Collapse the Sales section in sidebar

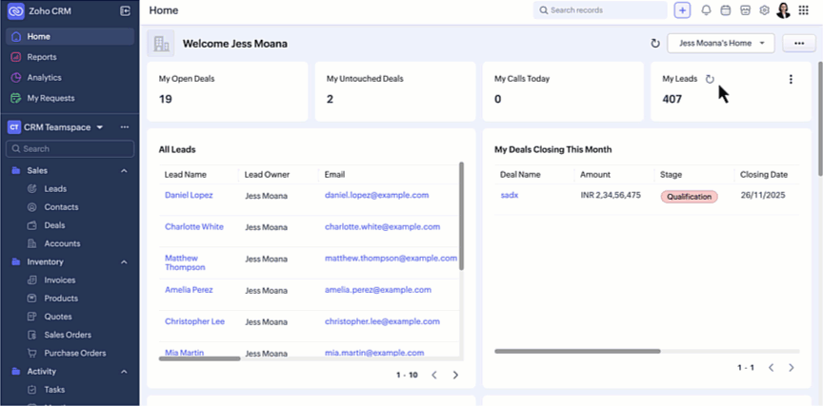[x=124, y=170]
